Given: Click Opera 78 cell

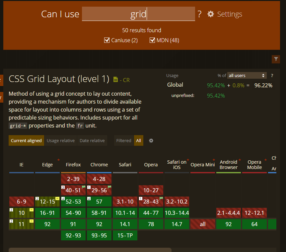Looking at the screenshot, I should click(151, 224).
